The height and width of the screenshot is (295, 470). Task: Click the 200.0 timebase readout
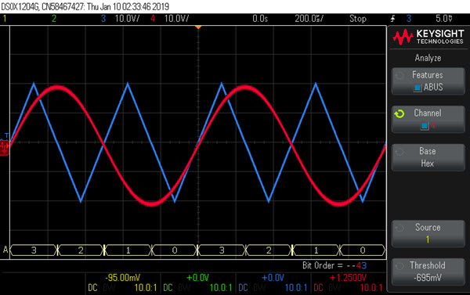click(x=309, y=19)
